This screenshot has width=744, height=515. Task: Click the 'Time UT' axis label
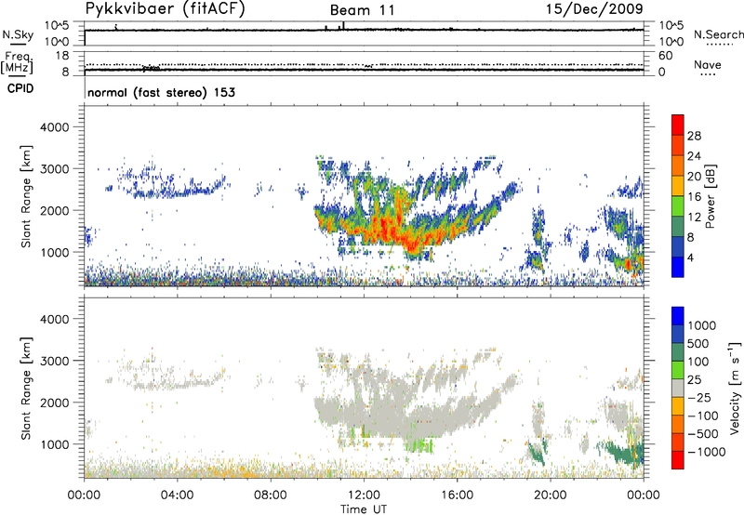(364, 509)
